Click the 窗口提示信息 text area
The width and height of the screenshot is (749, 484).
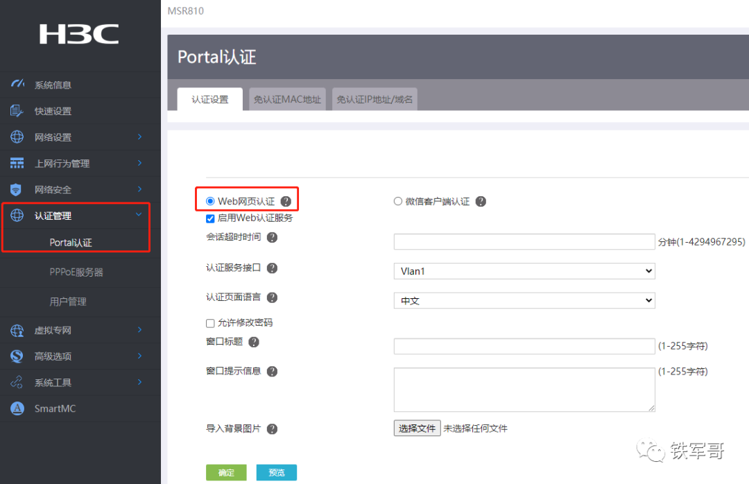point(524,390)
